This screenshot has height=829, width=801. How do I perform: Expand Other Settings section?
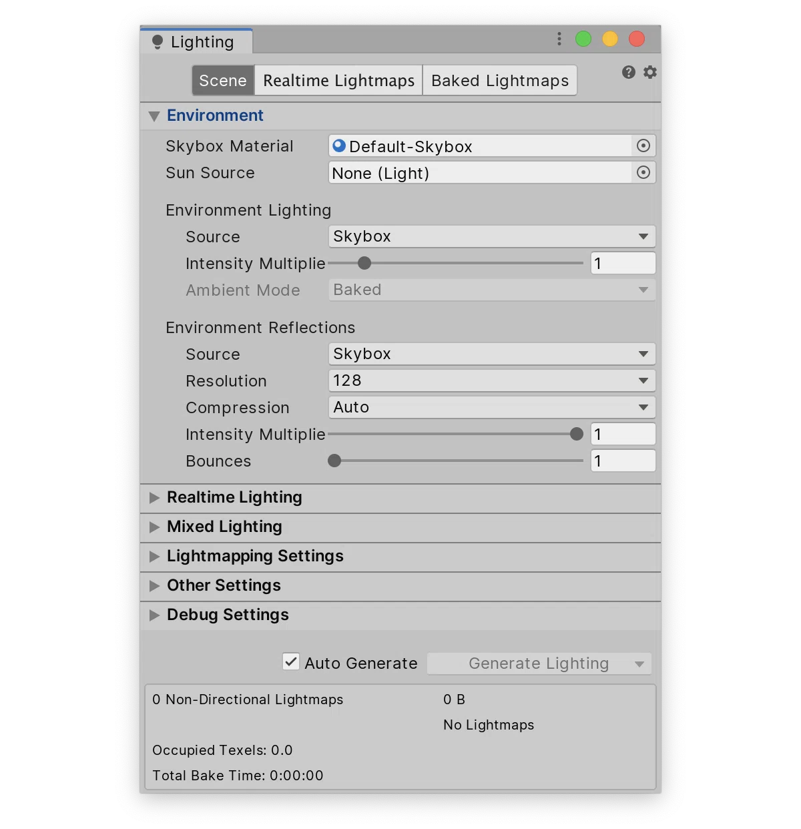(154, 585)
